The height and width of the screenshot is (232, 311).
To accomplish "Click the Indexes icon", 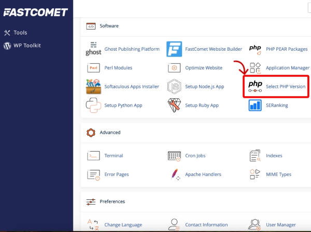I will coord(255,155).
